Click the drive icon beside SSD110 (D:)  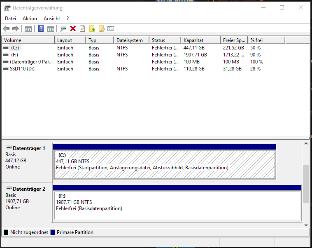[x=6, y=69]
